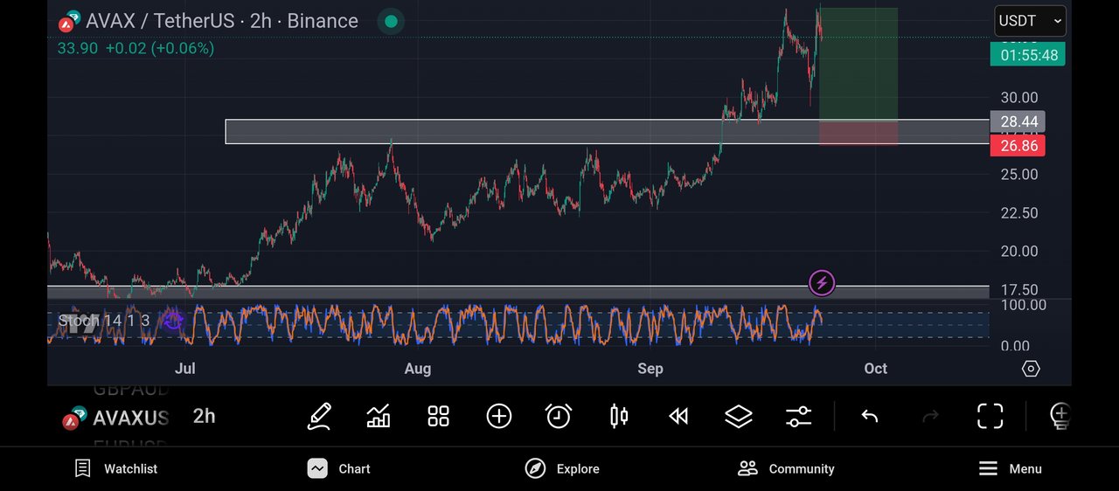Tap the lightbulb ideas icon
This screenshot has width=1119, height=491.
point(1060,416)
